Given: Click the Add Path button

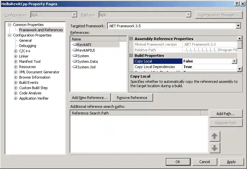Looking at the screenshot, I should (x=226, y=114).
